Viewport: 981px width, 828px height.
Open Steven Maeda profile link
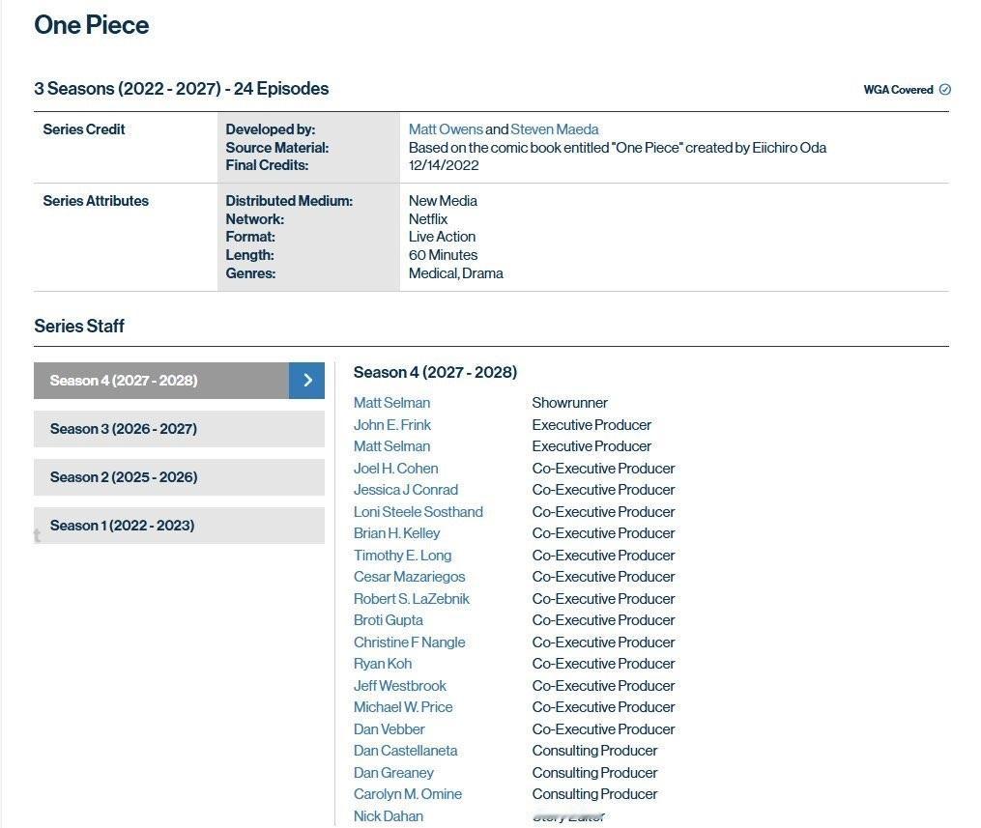pyautogui.click(x=555, y=129)
